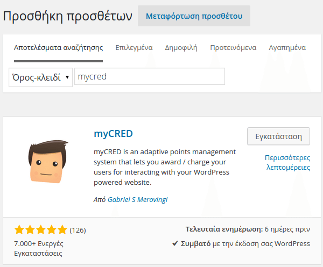323x267 pixels.
Task: Click the Τελευταία ενημέρωση: 6 ημέρες πριν text
Action: 248,229
